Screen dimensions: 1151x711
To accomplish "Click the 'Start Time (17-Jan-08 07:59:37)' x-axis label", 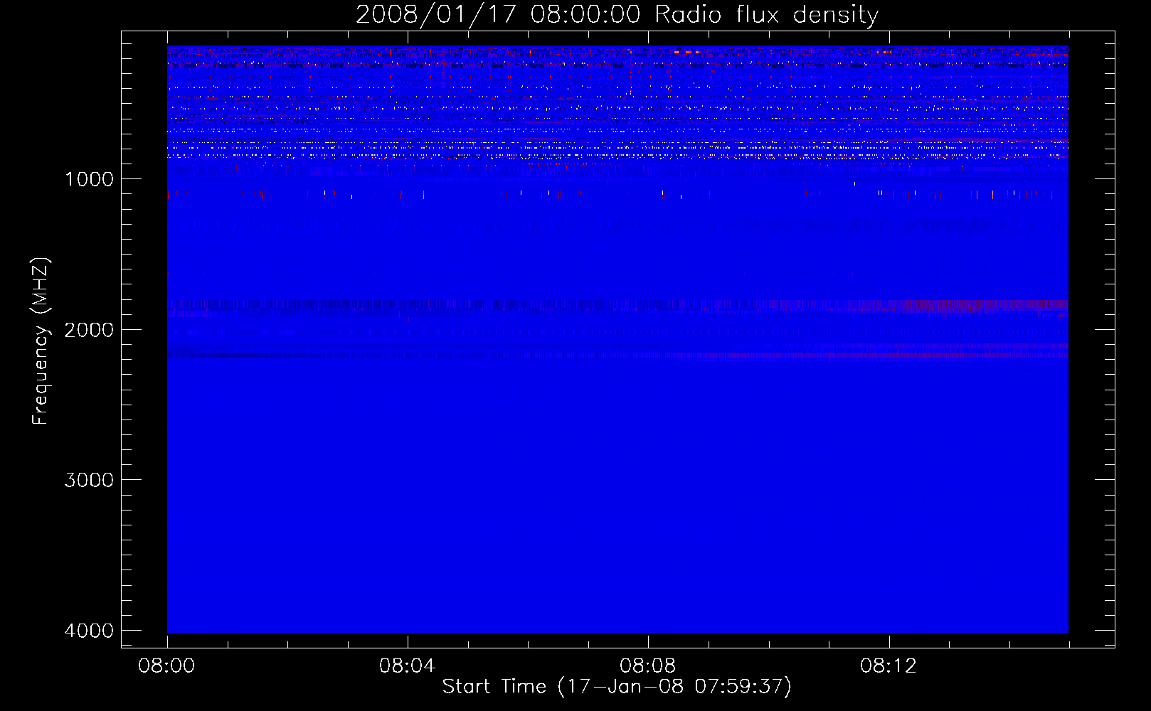I will point(617,687).
